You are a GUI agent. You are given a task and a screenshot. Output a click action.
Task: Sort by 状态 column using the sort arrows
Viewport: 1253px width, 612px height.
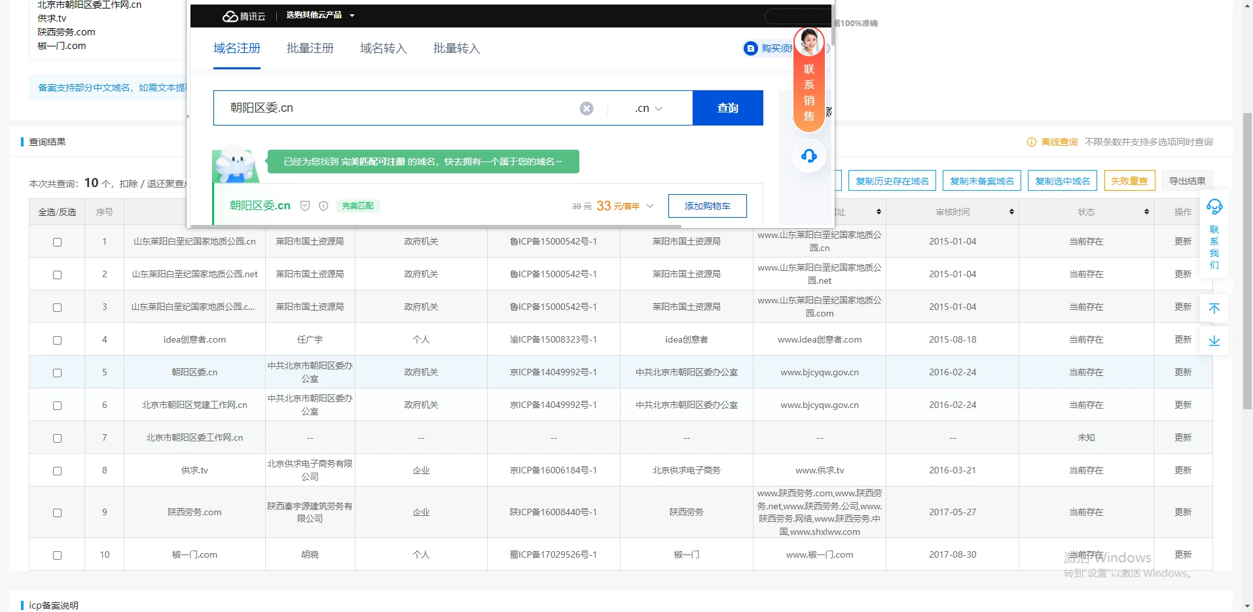pos(1146,212)
